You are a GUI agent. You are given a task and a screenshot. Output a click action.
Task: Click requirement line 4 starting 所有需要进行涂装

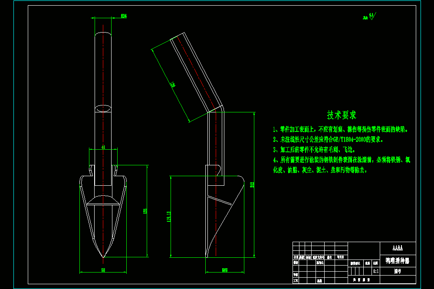pos(342,160)
